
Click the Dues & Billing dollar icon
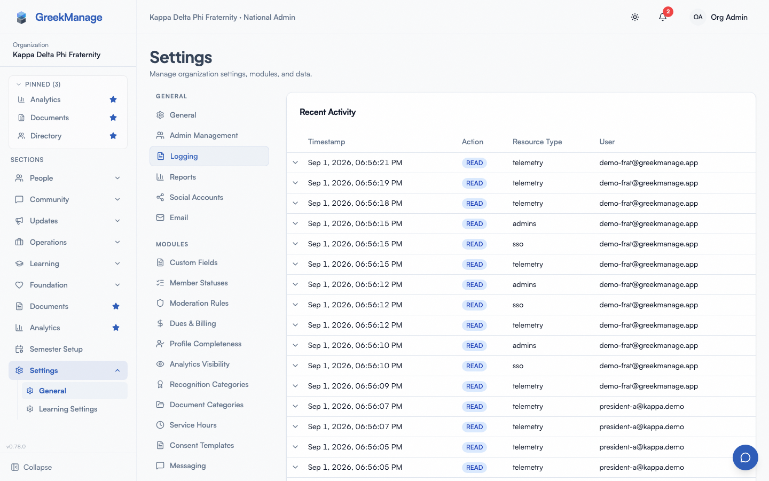click(160, 323)
